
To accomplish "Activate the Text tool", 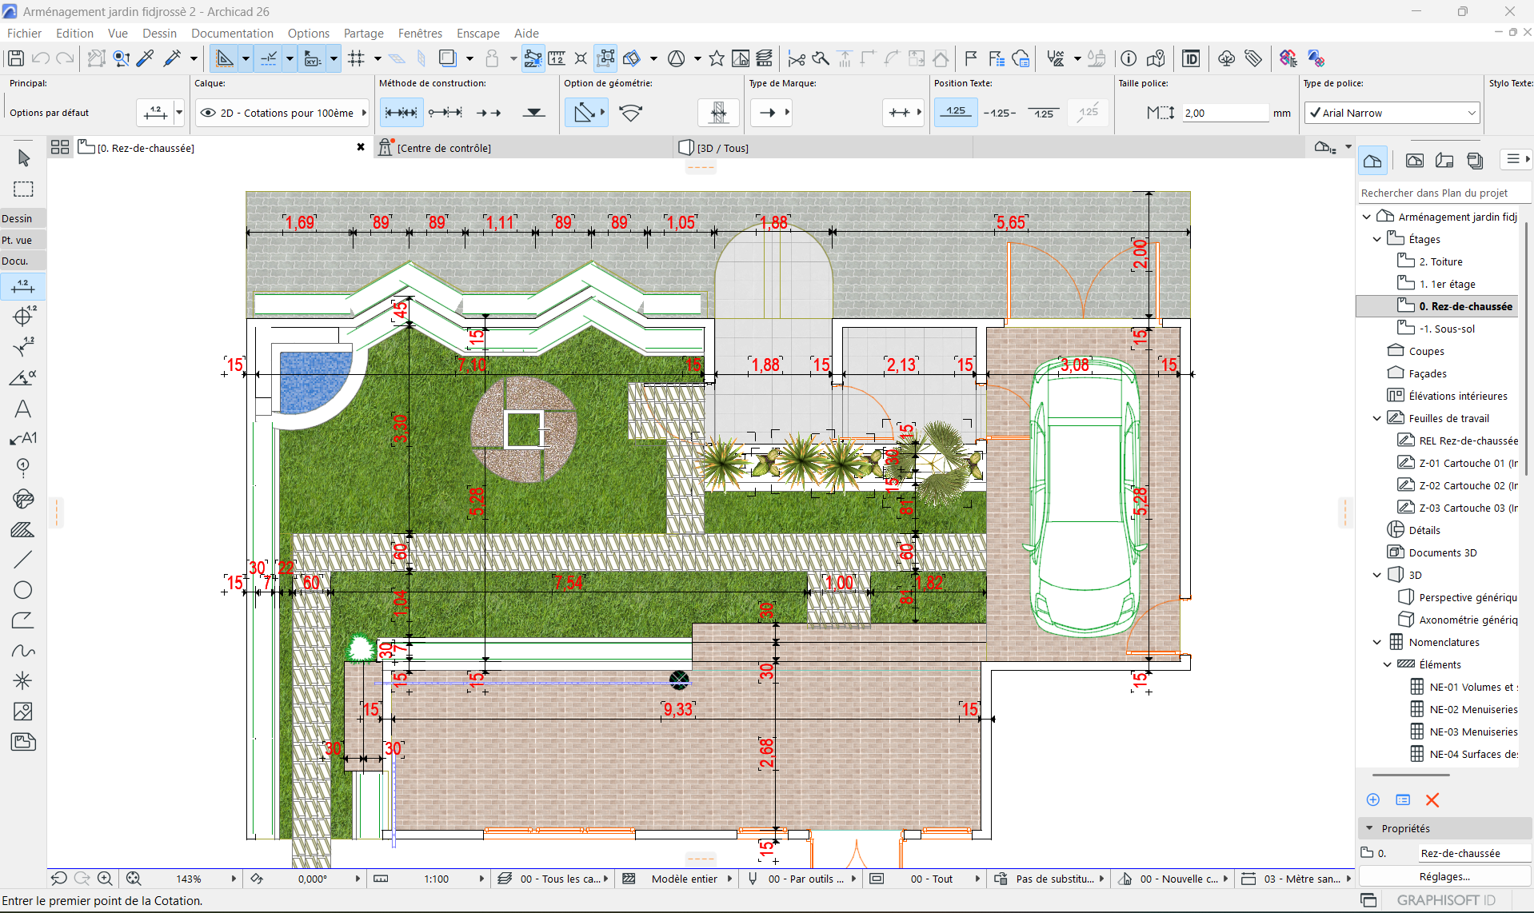I will click(23, 409).
